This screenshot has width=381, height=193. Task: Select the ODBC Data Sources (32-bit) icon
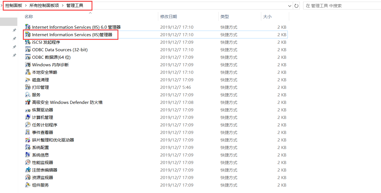pyautogui.click(x=28, y=50)
